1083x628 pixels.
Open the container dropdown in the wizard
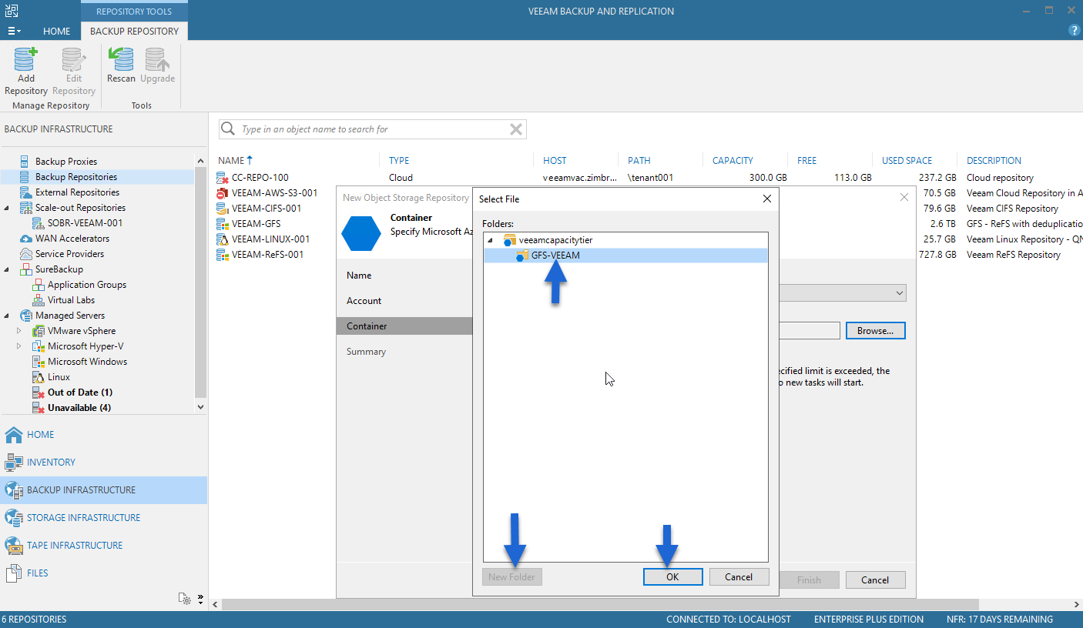pyautogui.click(x=899, y=293)
